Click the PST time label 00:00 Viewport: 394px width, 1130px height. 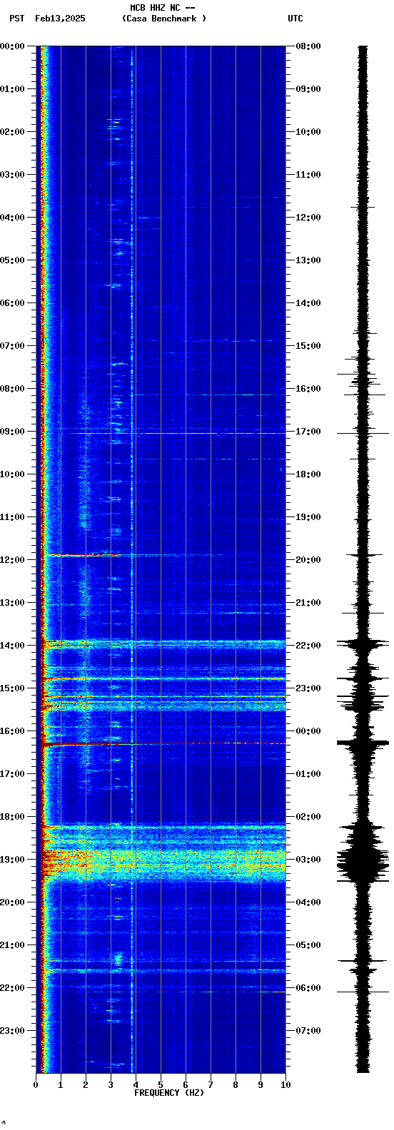point(12,46)
